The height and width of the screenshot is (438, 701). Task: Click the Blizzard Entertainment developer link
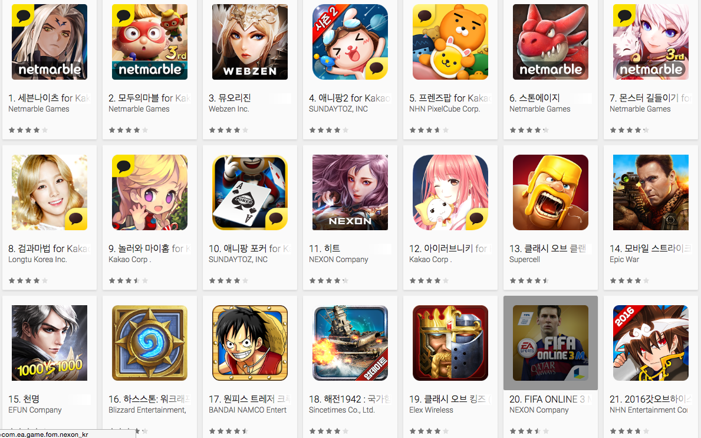[x=147, y=410]
